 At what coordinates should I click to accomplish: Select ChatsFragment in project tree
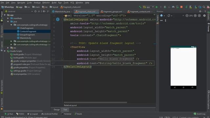click(x=27, y=28)
